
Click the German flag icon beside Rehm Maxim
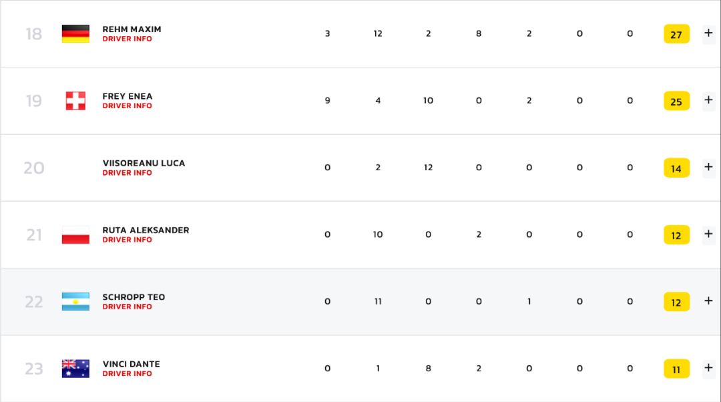click(x=75, y=34)
